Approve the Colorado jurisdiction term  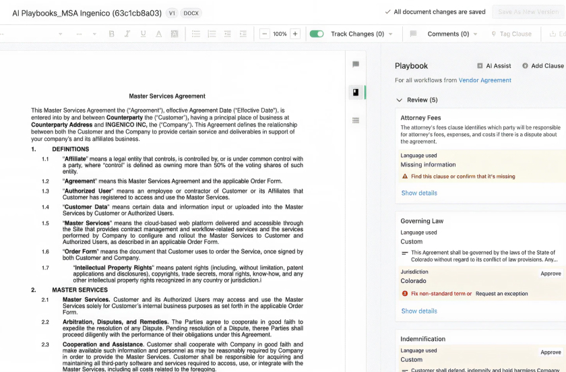pos(551,274)
